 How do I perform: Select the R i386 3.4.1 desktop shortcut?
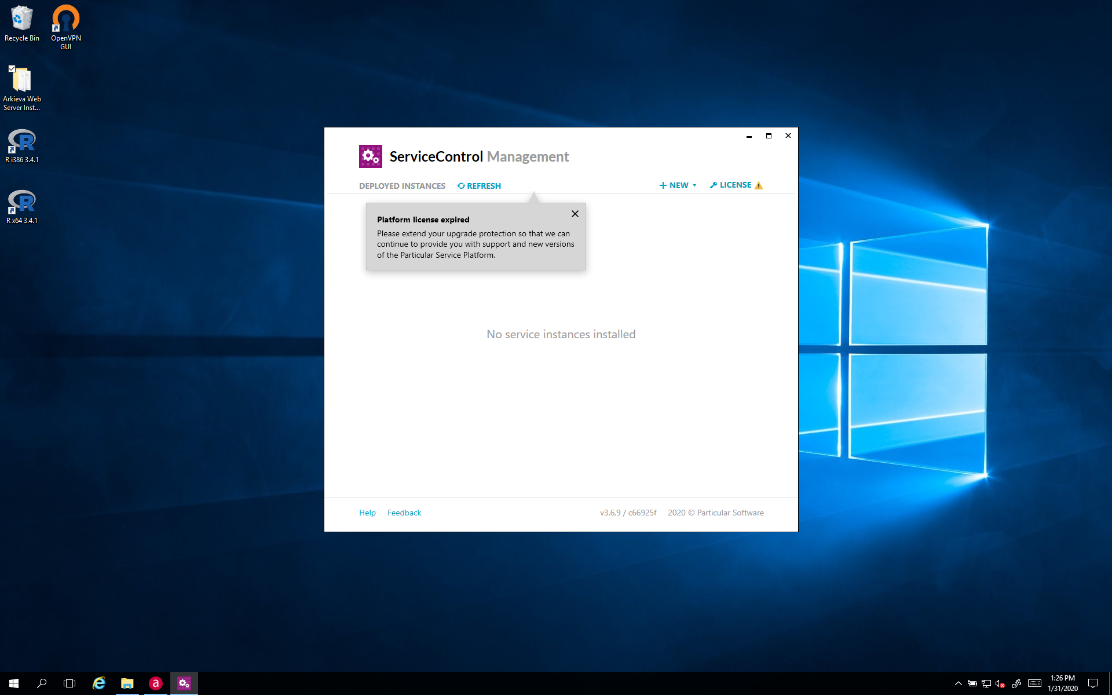22,147
